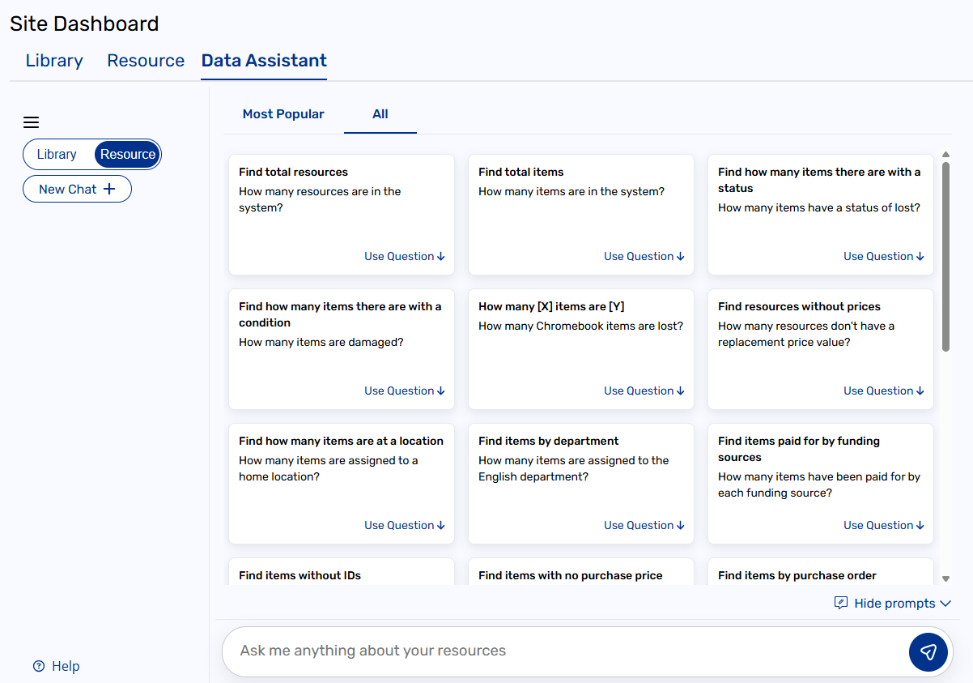
Task: Click the Find items by purchase order card
Action: click(821, 572)
